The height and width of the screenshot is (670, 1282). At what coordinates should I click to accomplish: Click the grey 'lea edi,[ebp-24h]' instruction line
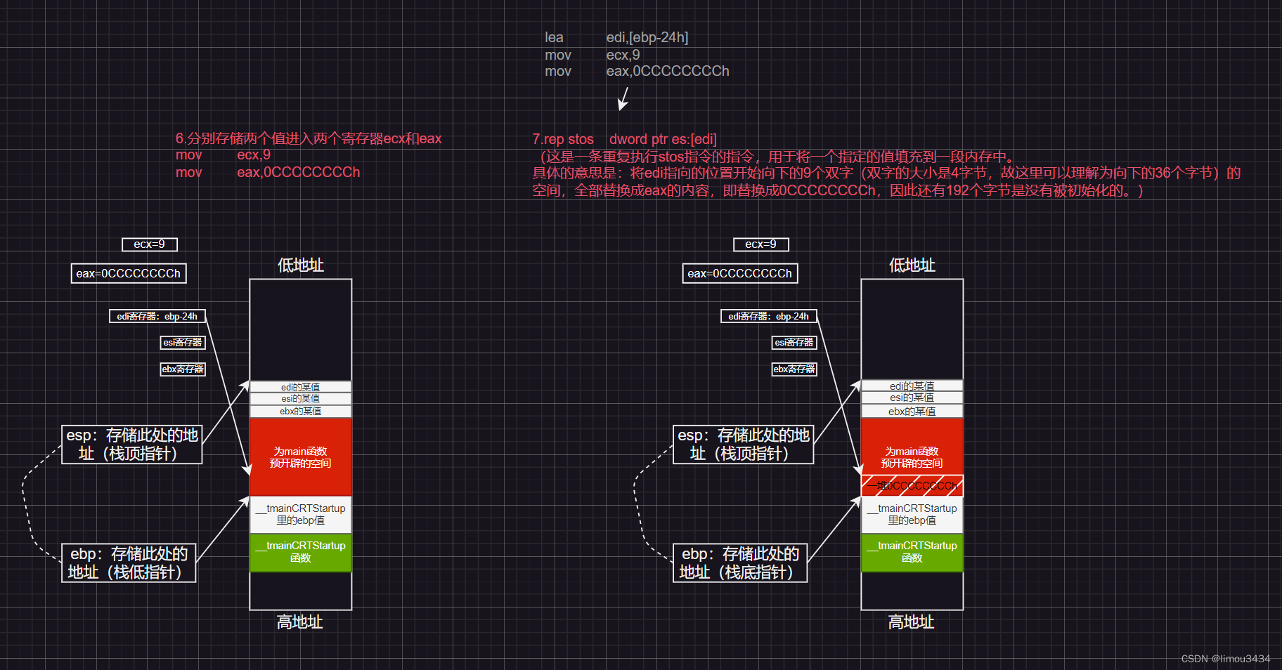pos(616,37)
